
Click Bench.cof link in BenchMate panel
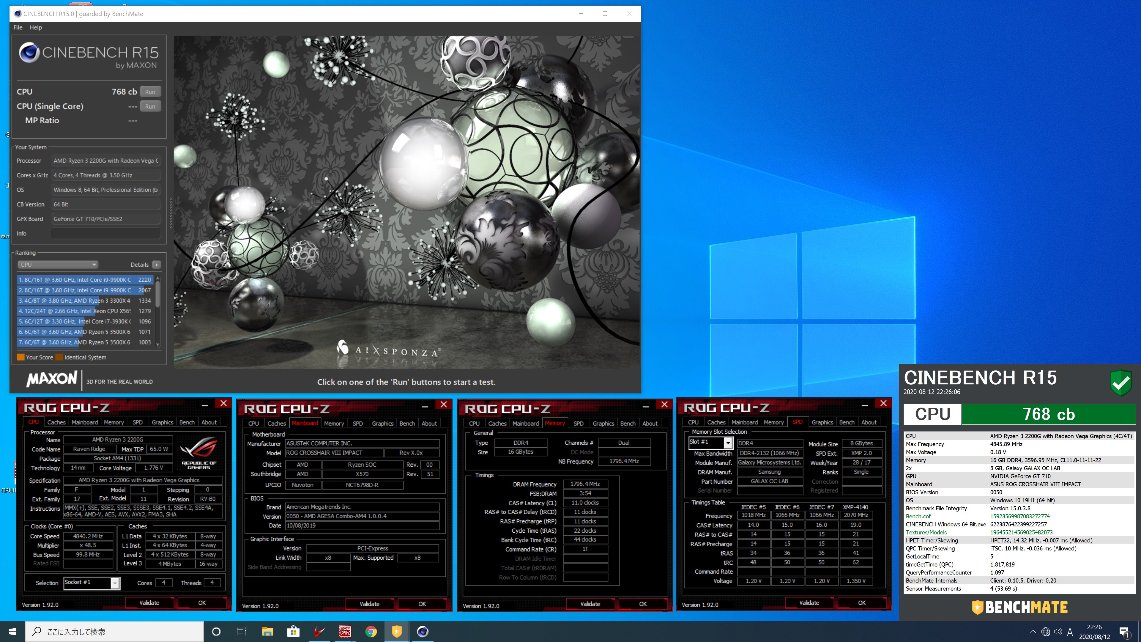click(918, 516)
